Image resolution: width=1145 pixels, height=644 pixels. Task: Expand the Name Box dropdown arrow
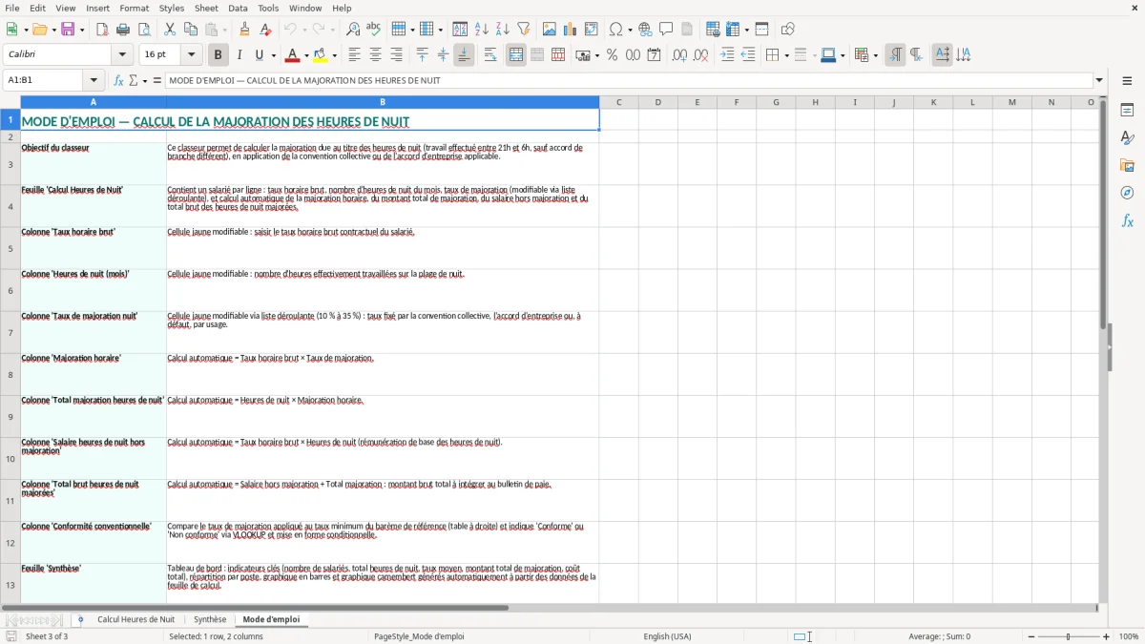click(94, 81)
